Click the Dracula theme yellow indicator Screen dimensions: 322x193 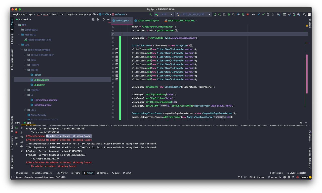click(310, 177)
